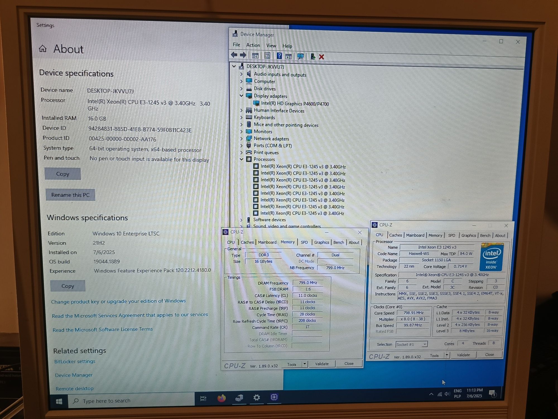Open the network tray icon
Image resolution: width=558 pixels, height=419 pixels.
tap(440, 394)
